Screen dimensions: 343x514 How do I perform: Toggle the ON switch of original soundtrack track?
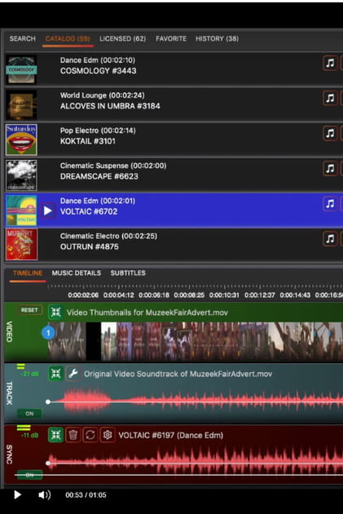29,414
